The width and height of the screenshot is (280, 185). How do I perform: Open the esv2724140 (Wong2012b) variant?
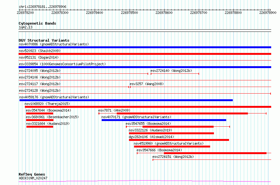coord(171,71)
